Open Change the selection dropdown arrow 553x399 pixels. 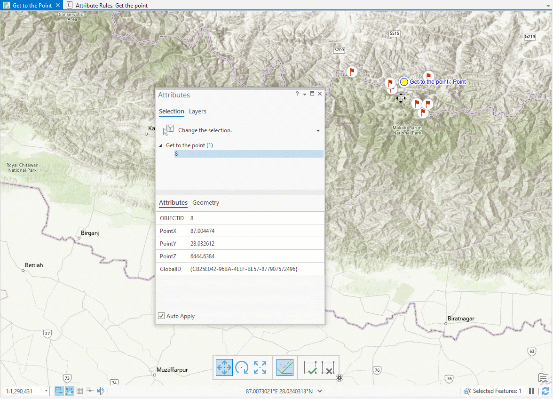coord(318,130)
